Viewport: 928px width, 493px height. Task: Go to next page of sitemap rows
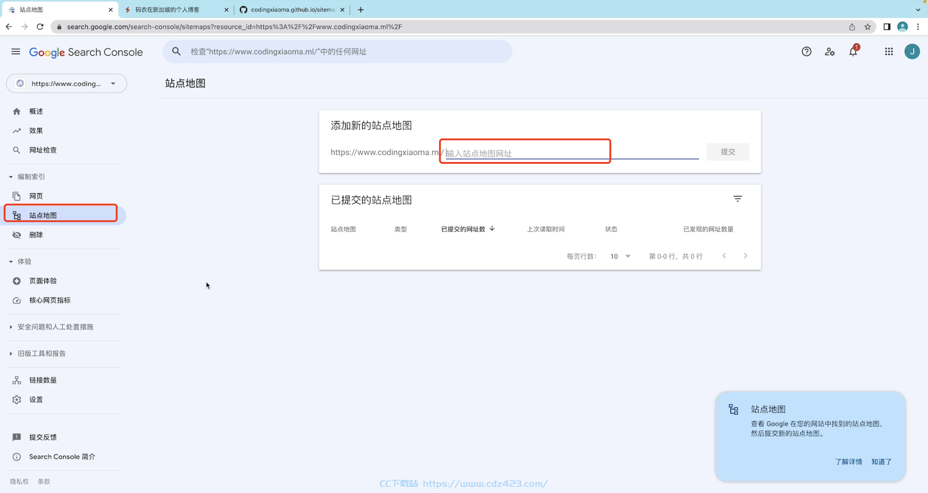[x=745, y=256]
